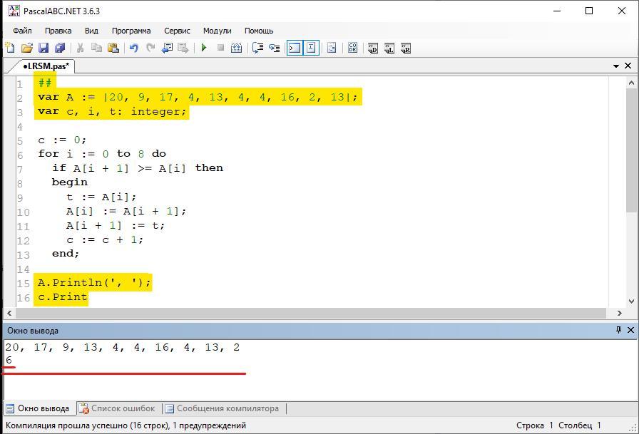Image resolution: width=639 pixels, height=434 pixels.
Task: Open a file using the folder icon
Action: 27,48
